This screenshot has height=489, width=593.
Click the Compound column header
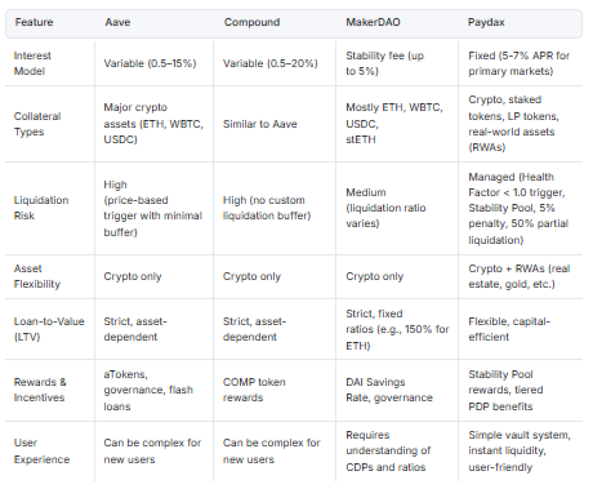pyautogui.click(x=252, y=23)
